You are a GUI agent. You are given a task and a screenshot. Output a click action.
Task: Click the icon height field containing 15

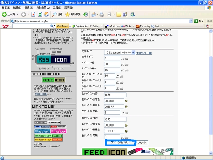tap(112, 70)
